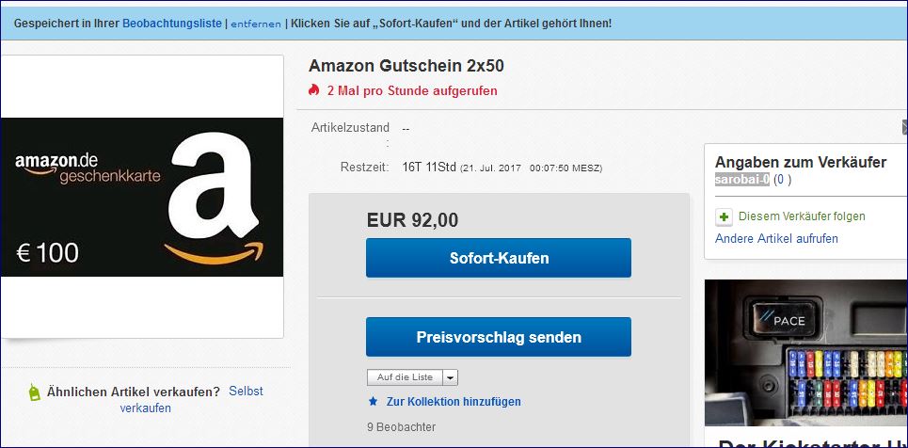Remove item via entfernen link
This screenshot has width=908, height=448.
click(256, 24)
